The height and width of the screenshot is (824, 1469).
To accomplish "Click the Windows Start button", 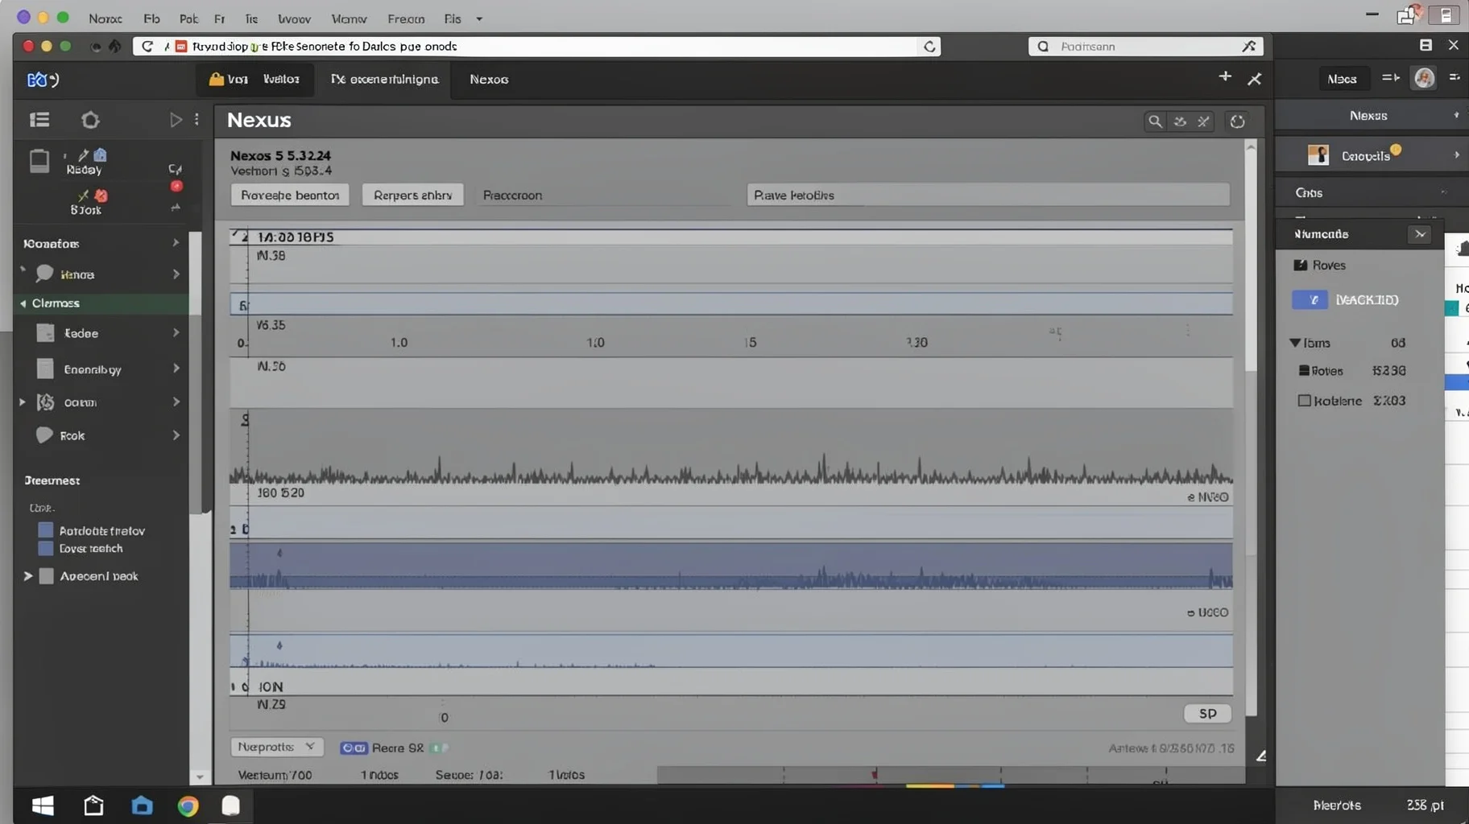I will tap(43, 805).
